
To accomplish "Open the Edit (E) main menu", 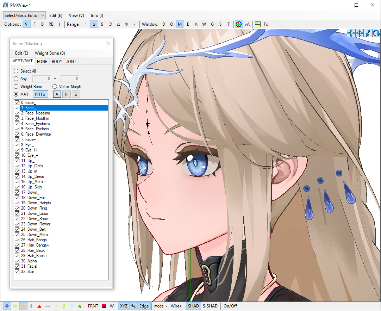I will click(56, 15).
